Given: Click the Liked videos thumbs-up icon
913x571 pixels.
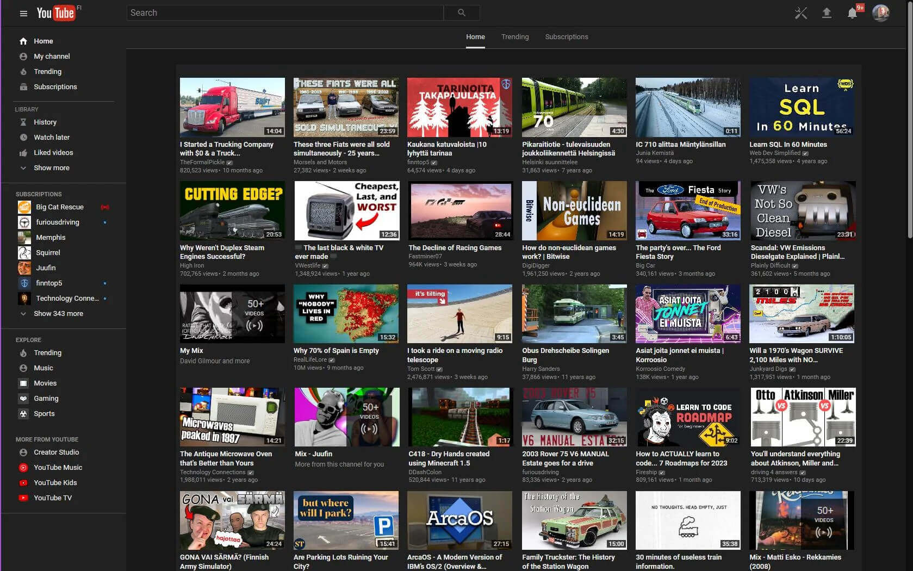Looking at the screenshot, I should pos(23,153).
